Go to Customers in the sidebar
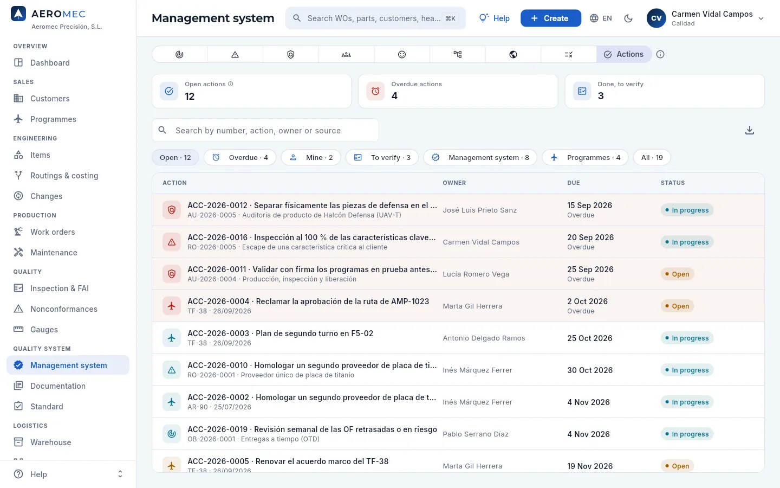The image size is (780, 488). (x=68, y=99)
